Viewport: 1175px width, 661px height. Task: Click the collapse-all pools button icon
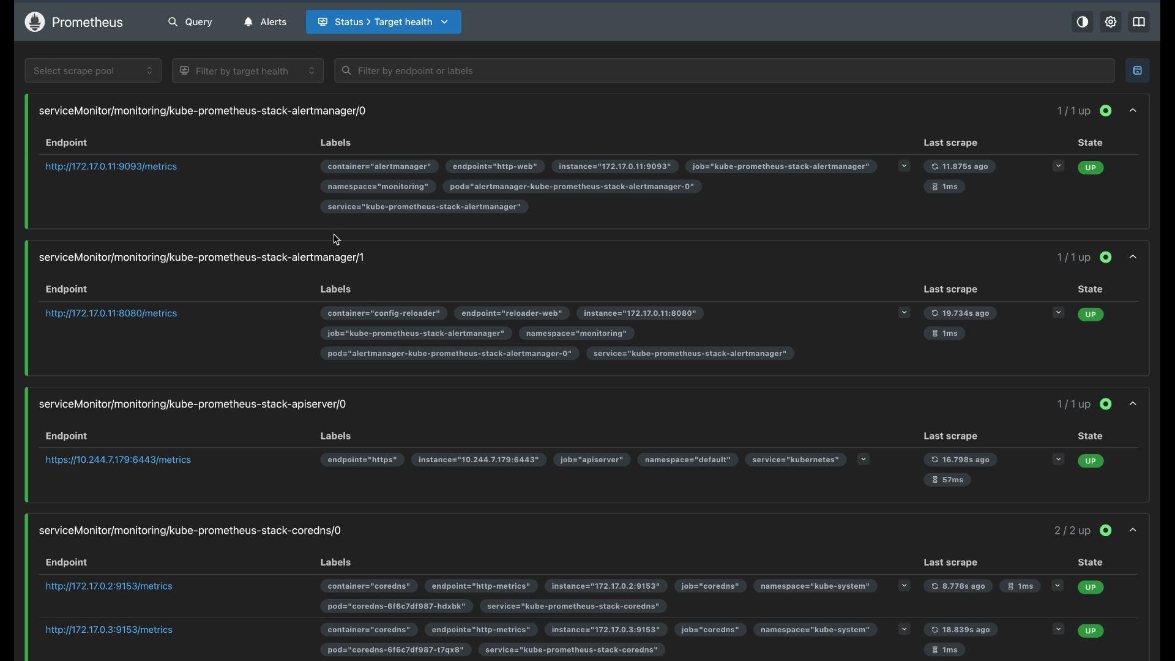[x=1138, y=71]
